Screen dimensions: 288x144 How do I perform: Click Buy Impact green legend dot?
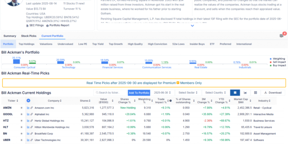[271, 65]
